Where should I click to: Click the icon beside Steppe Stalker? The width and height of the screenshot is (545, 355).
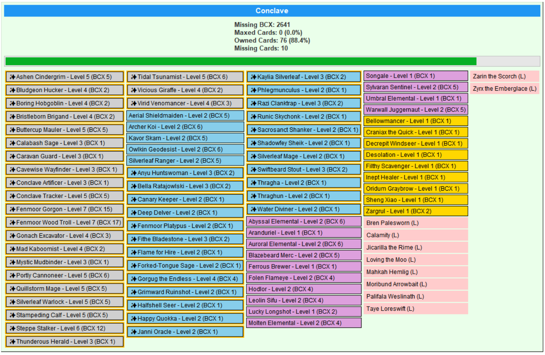(x=13, y=328)
